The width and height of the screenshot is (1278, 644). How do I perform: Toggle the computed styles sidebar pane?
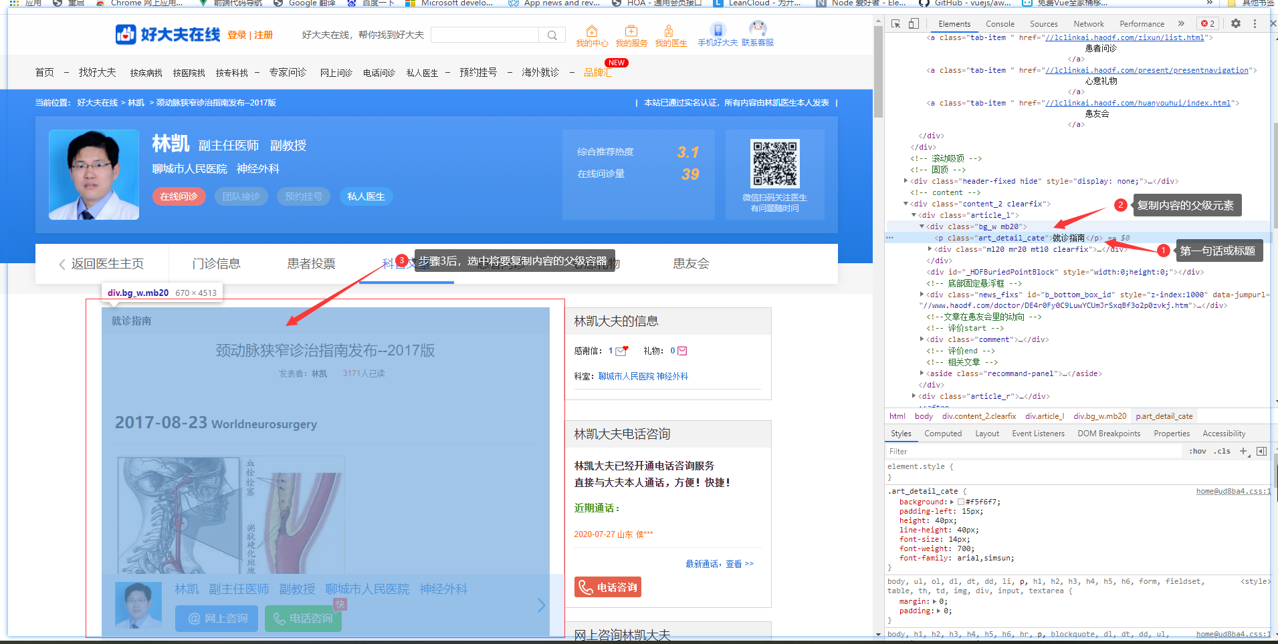[1261, 451]
